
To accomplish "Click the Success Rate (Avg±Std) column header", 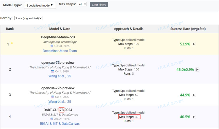I will click(x=188, y=29).
